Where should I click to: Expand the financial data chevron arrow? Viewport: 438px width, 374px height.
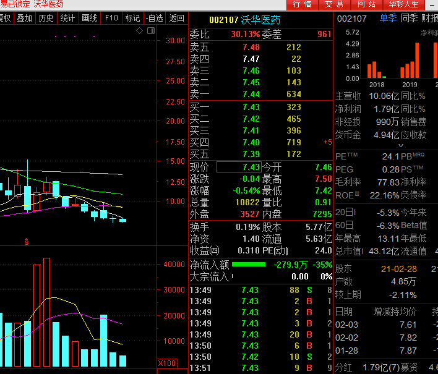401,145
